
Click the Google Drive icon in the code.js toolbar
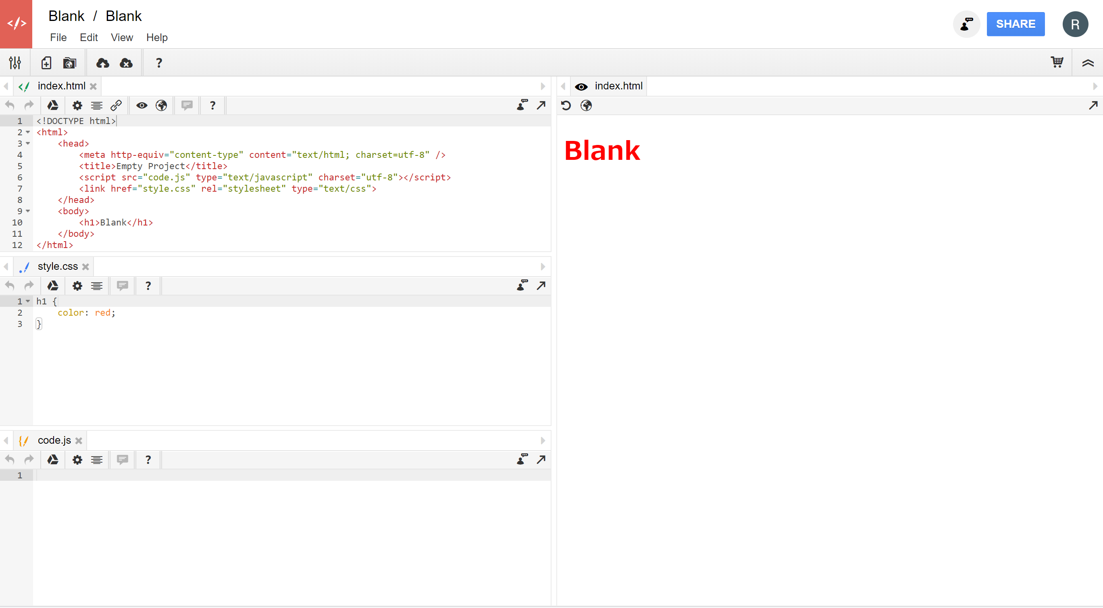[x=53, y=460]
